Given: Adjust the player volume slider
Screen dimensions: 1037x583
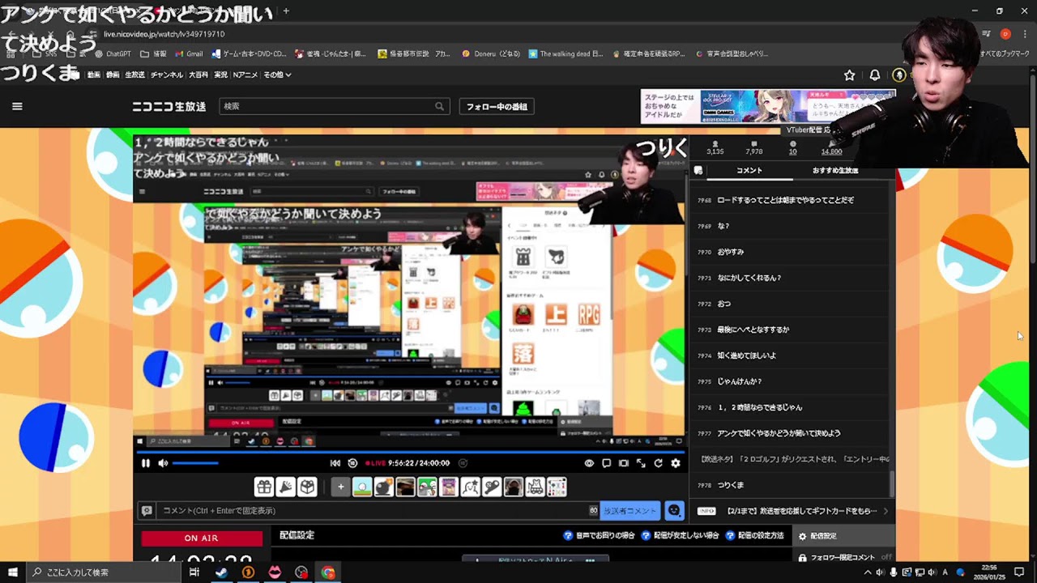Looking at the screenshot, I should point(195,463).
